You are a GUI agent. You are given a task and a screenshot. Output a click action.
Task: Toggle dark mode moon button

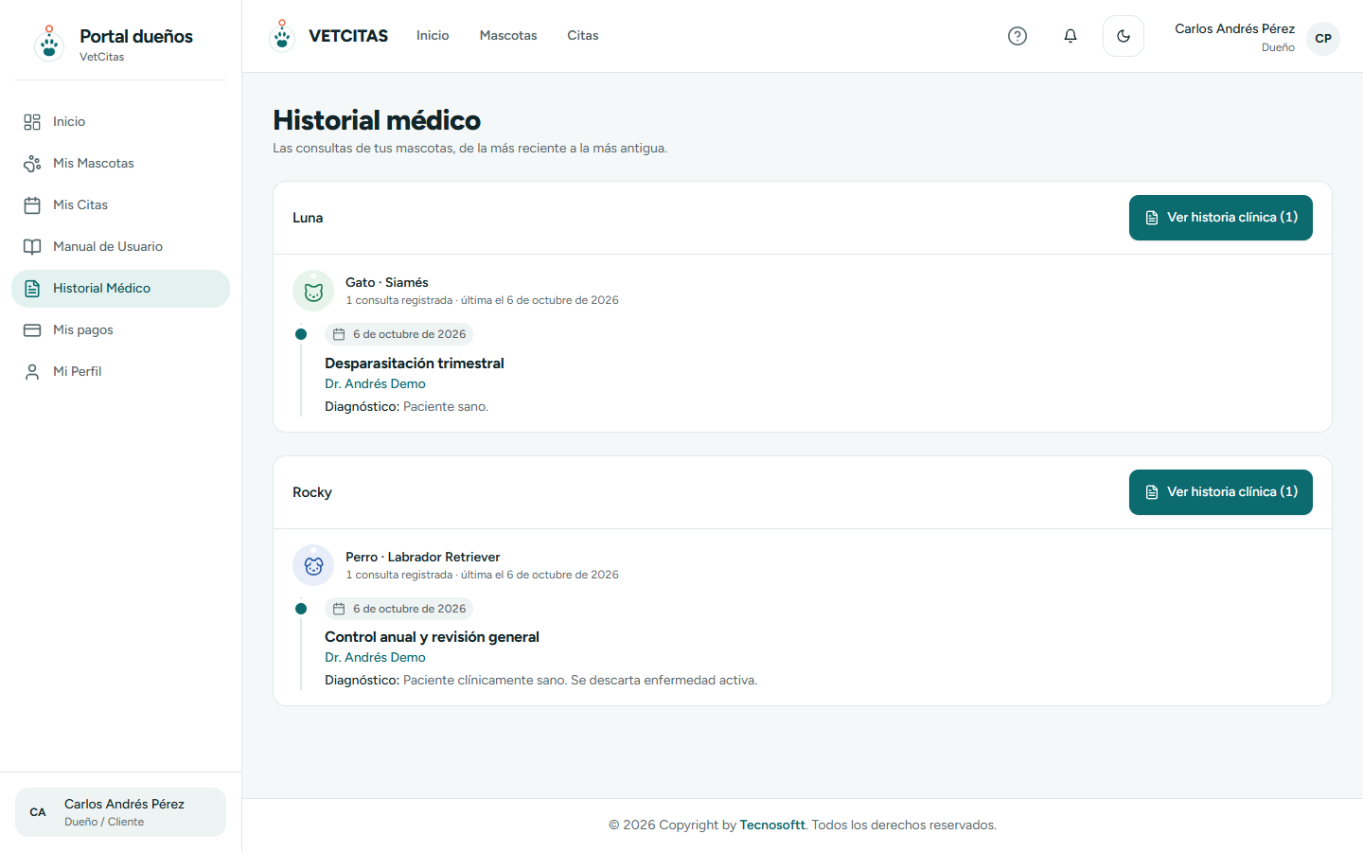pos(1124,36)
